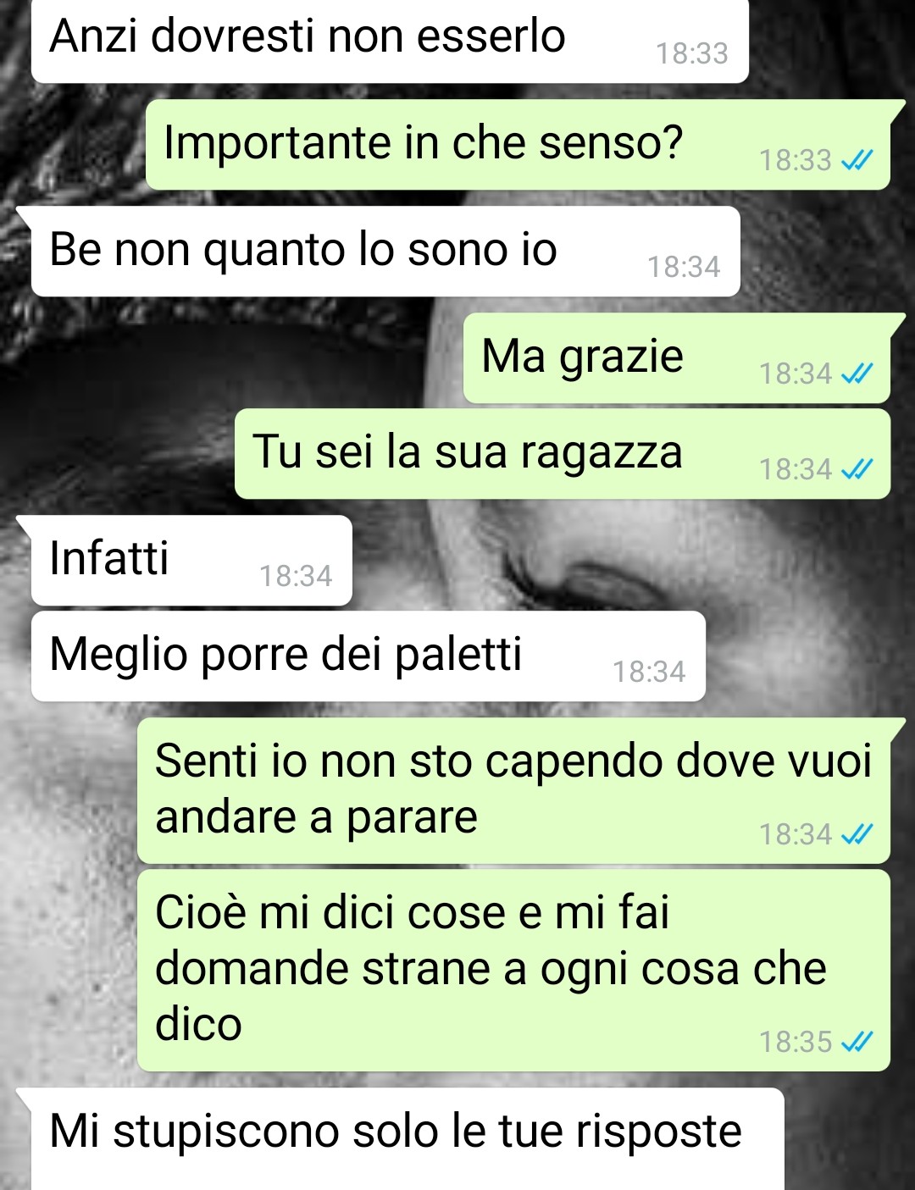This screenshot has height=1190, width=915.
Task: Tap double-check icon on 'Tu sei la sua ragazza'
Action: tap(857, 468)
